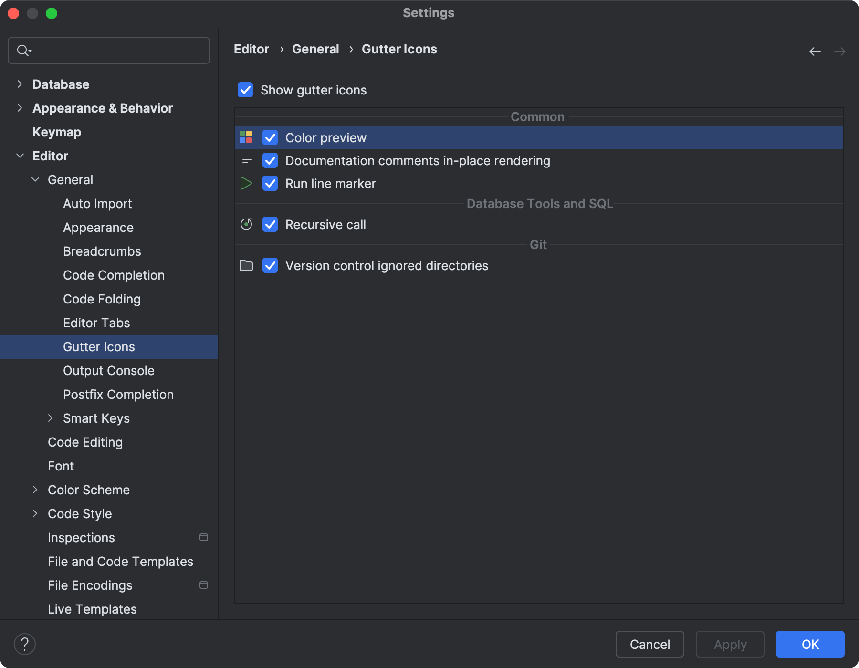Open General from the breadcrumb path
859x668 pixels.
pyautogui.click(x=315, y=49)
